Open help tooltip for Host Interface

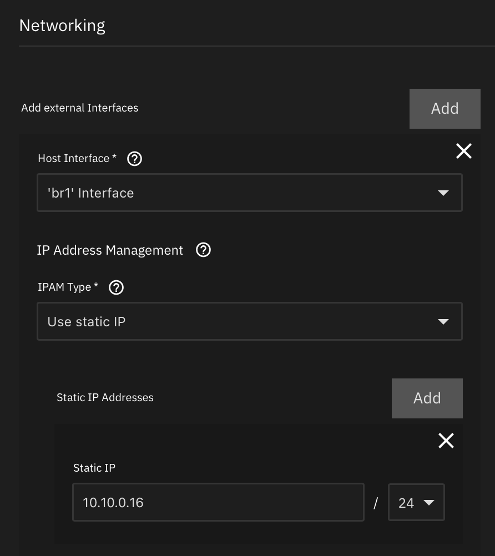click(135, 159)
